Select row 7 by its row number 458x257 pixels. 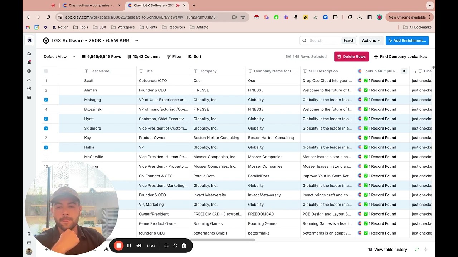point(46,138)
